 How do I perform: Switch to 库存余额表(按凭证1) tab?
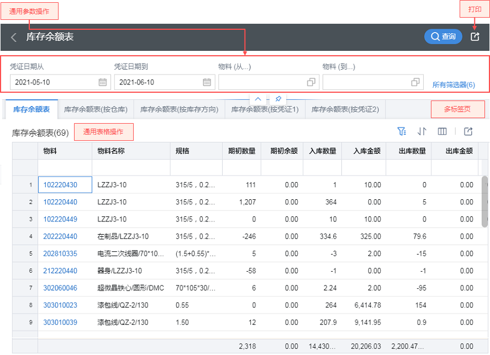(x=265, y=109)
